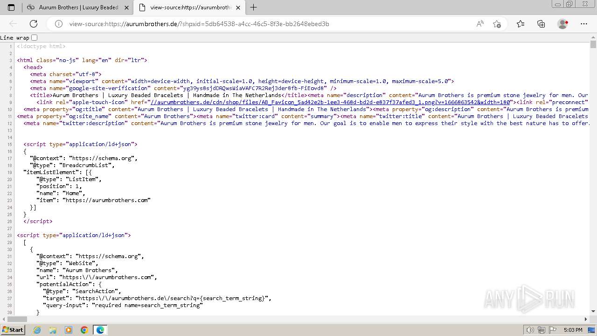The width and height of the screenshot is (597, 336).
Task: Click the 5:03 PM clock
Action: [x=573, y=330]
